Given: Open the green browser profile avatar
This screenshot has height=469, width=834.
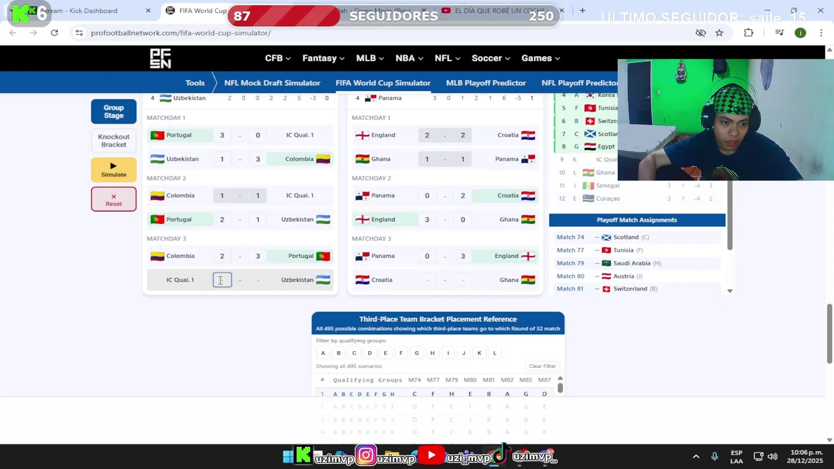Looking at the screenshot, I should tap(800, 33).
